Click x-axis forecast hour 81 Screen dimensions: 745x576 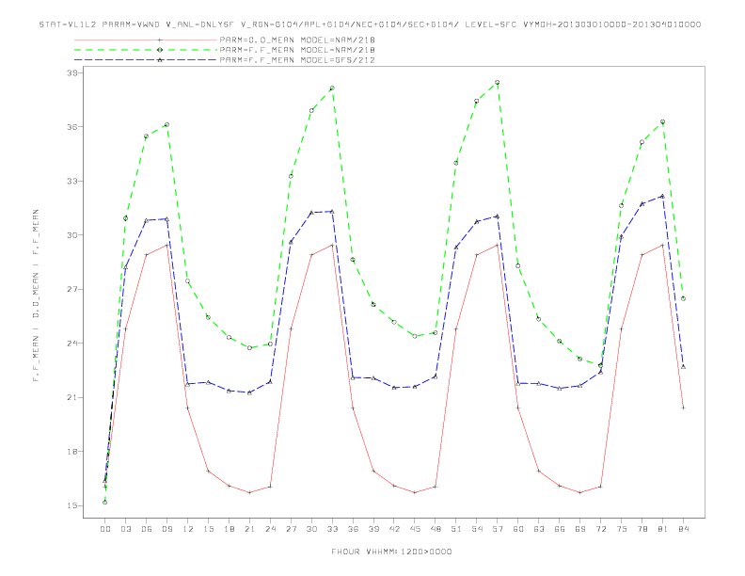click(x=663, y=529)
